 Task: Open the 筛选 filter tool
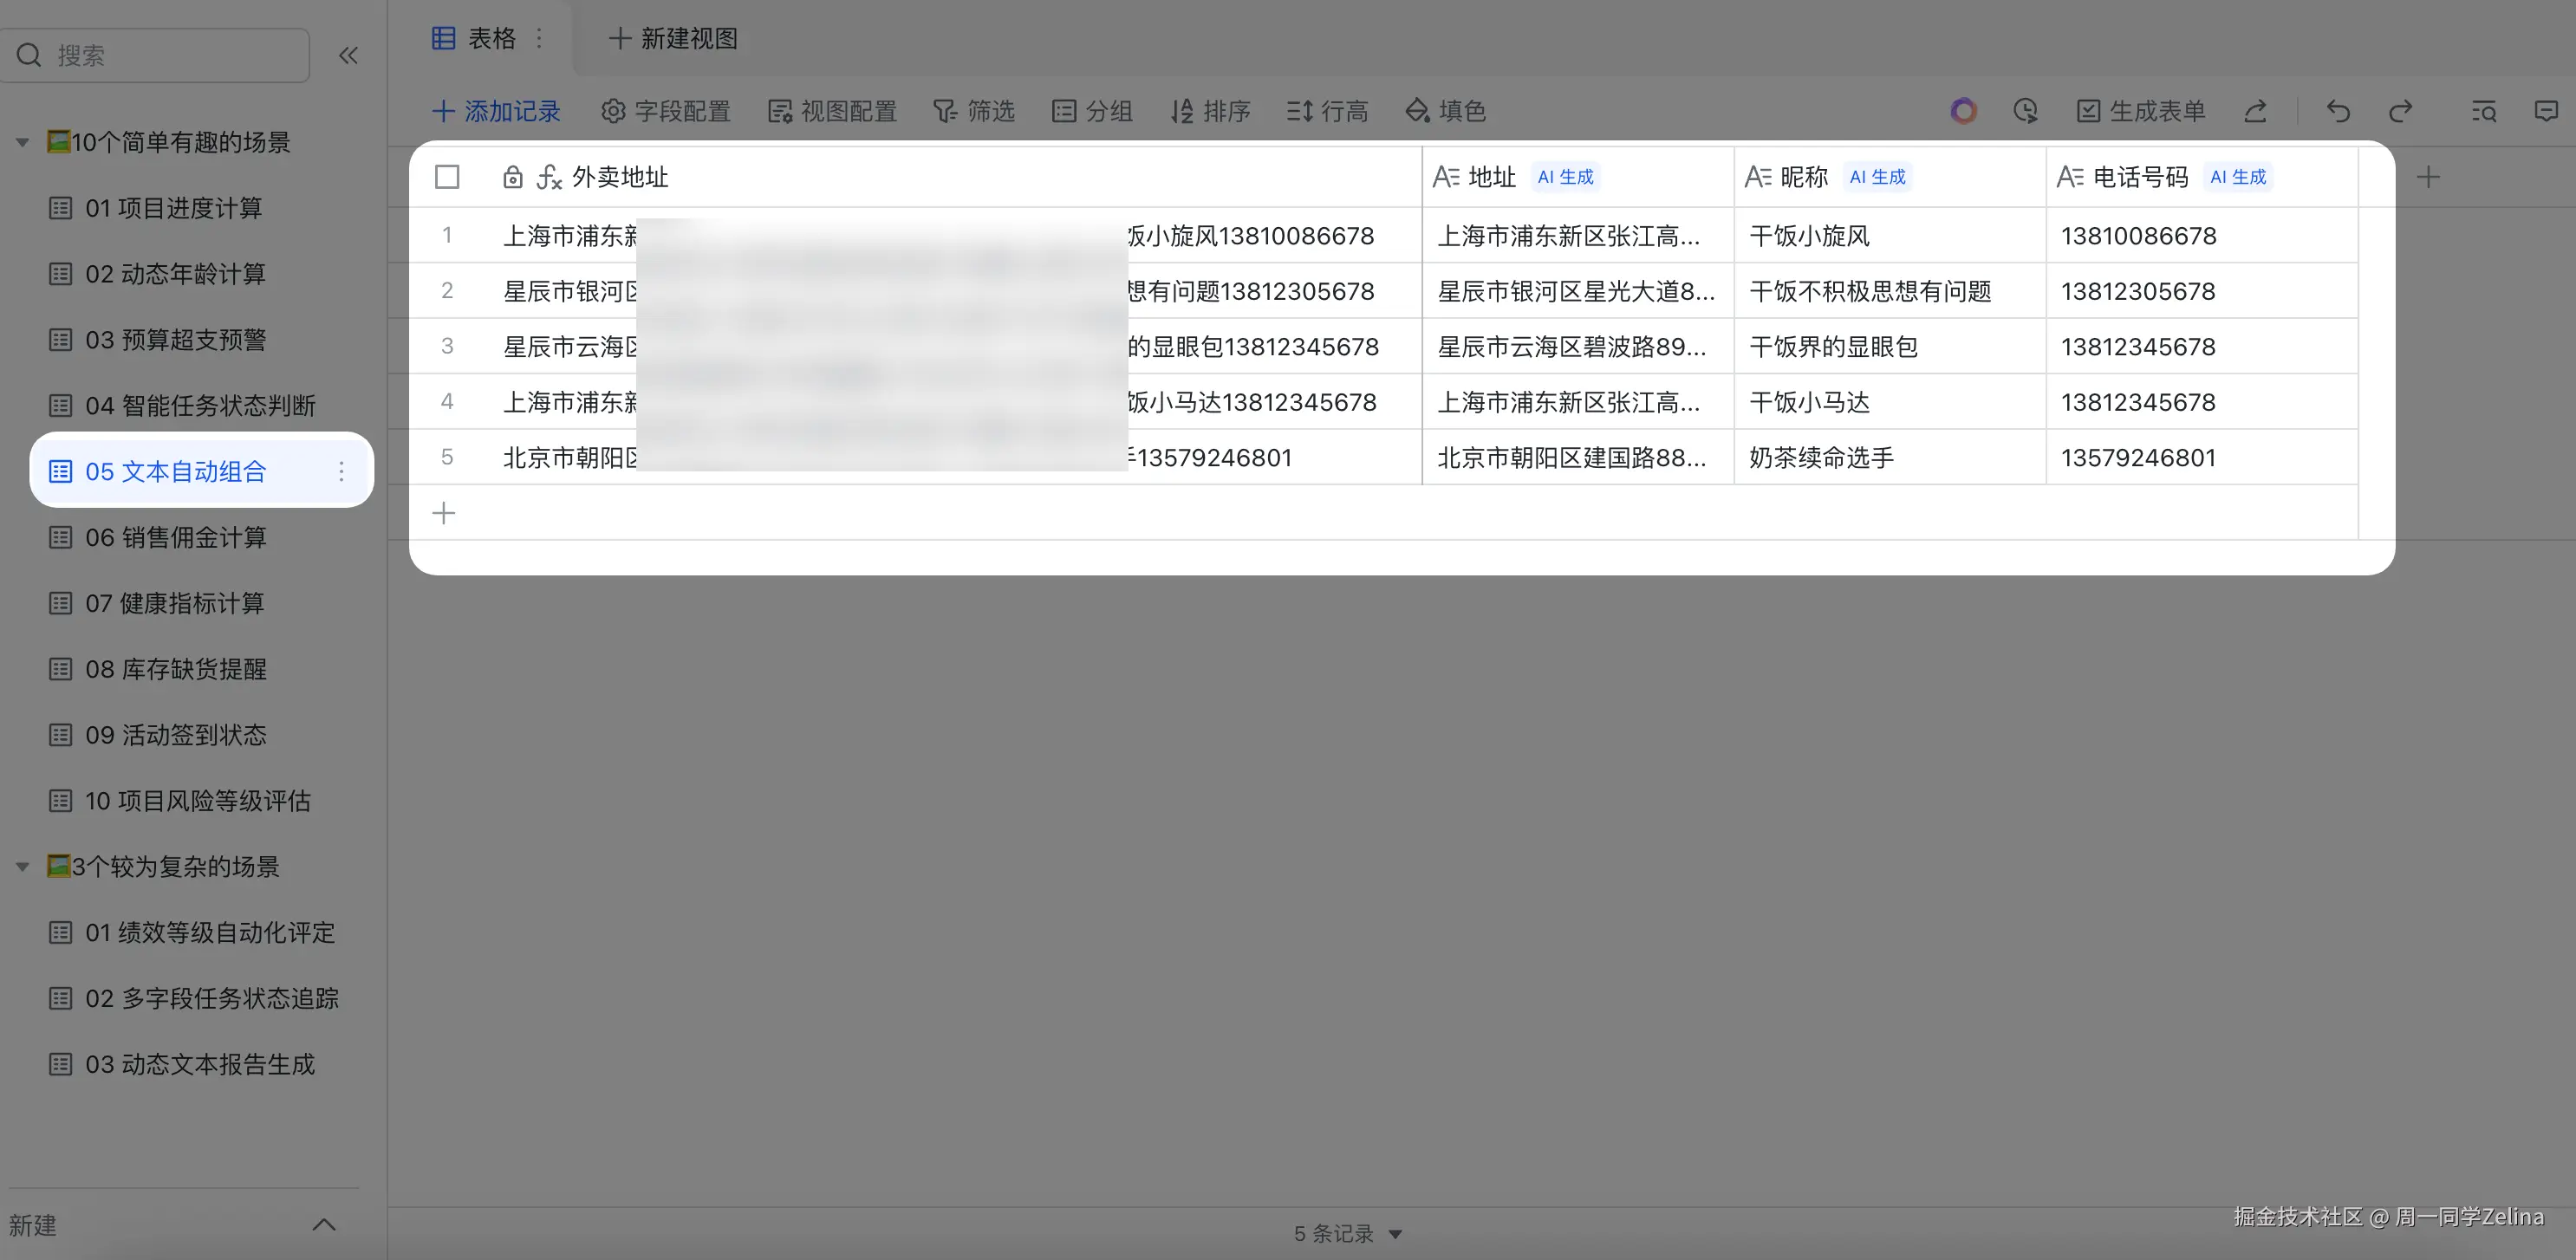pos(974,111)
